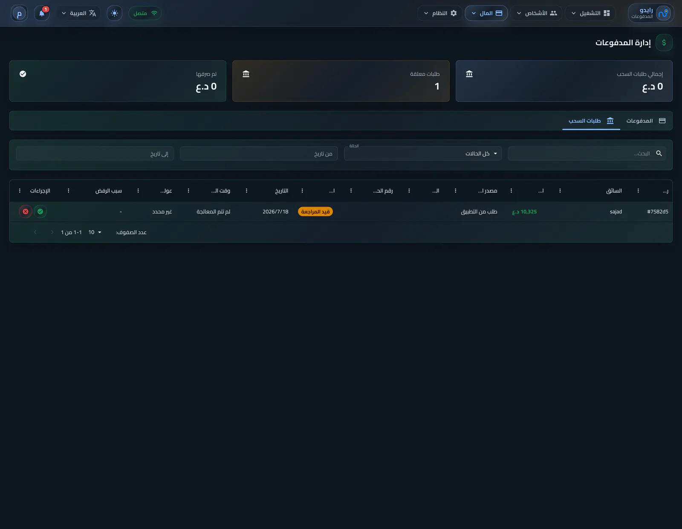682x529 pixels.
Task: Click the Raido logo in header
Action: [651, 13]
